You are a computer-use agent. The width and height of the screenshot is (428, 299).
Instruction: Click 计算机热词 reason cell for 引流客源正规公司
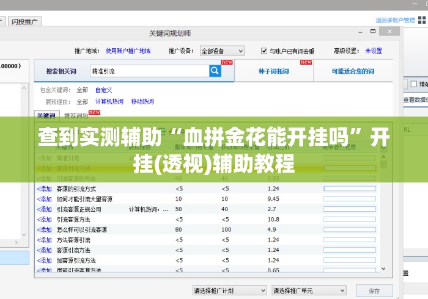tap(149, 209)
